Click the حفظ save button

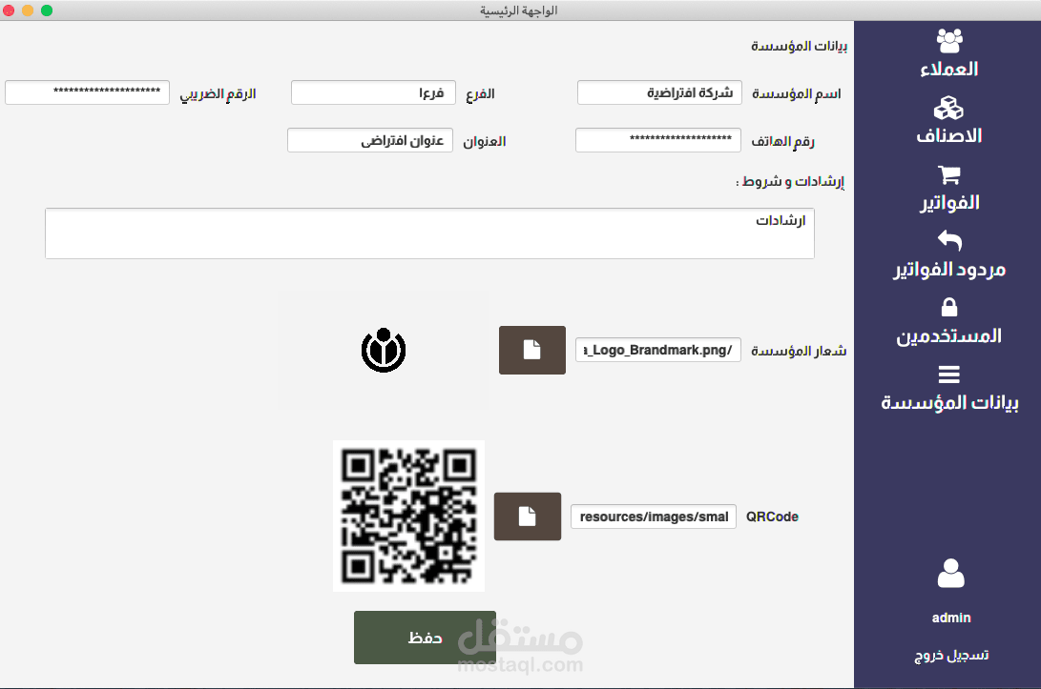click(425, 638)
